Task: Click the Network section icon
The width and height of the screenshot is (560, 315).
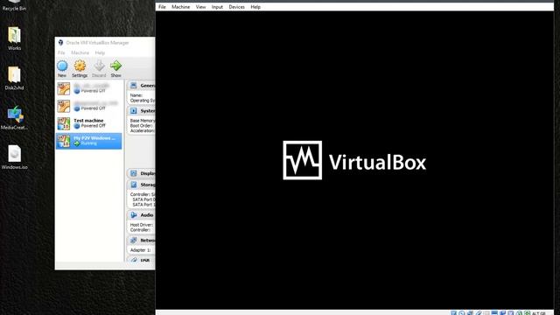Action: click(134, 241)
